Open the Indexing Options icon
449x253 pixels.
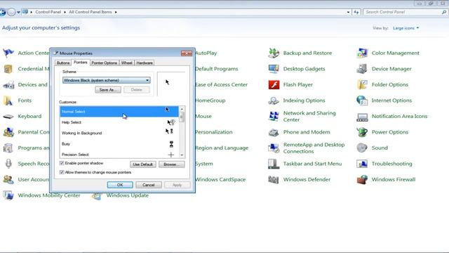tap(274, 100)
